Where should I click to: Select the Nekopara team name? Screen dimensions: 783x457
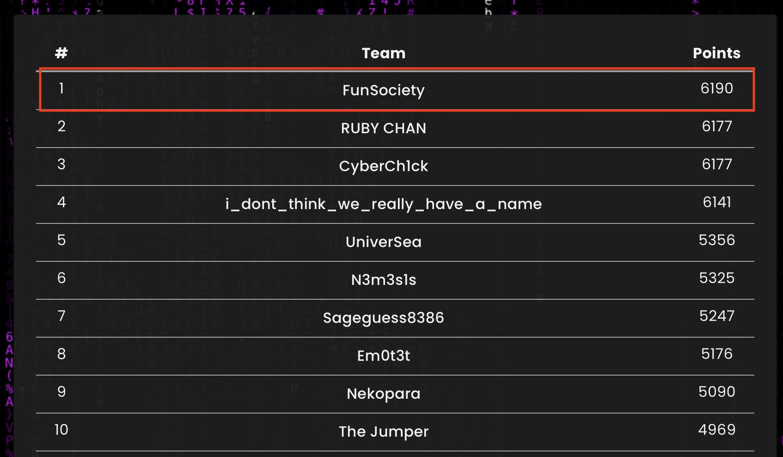click(383, 394)
